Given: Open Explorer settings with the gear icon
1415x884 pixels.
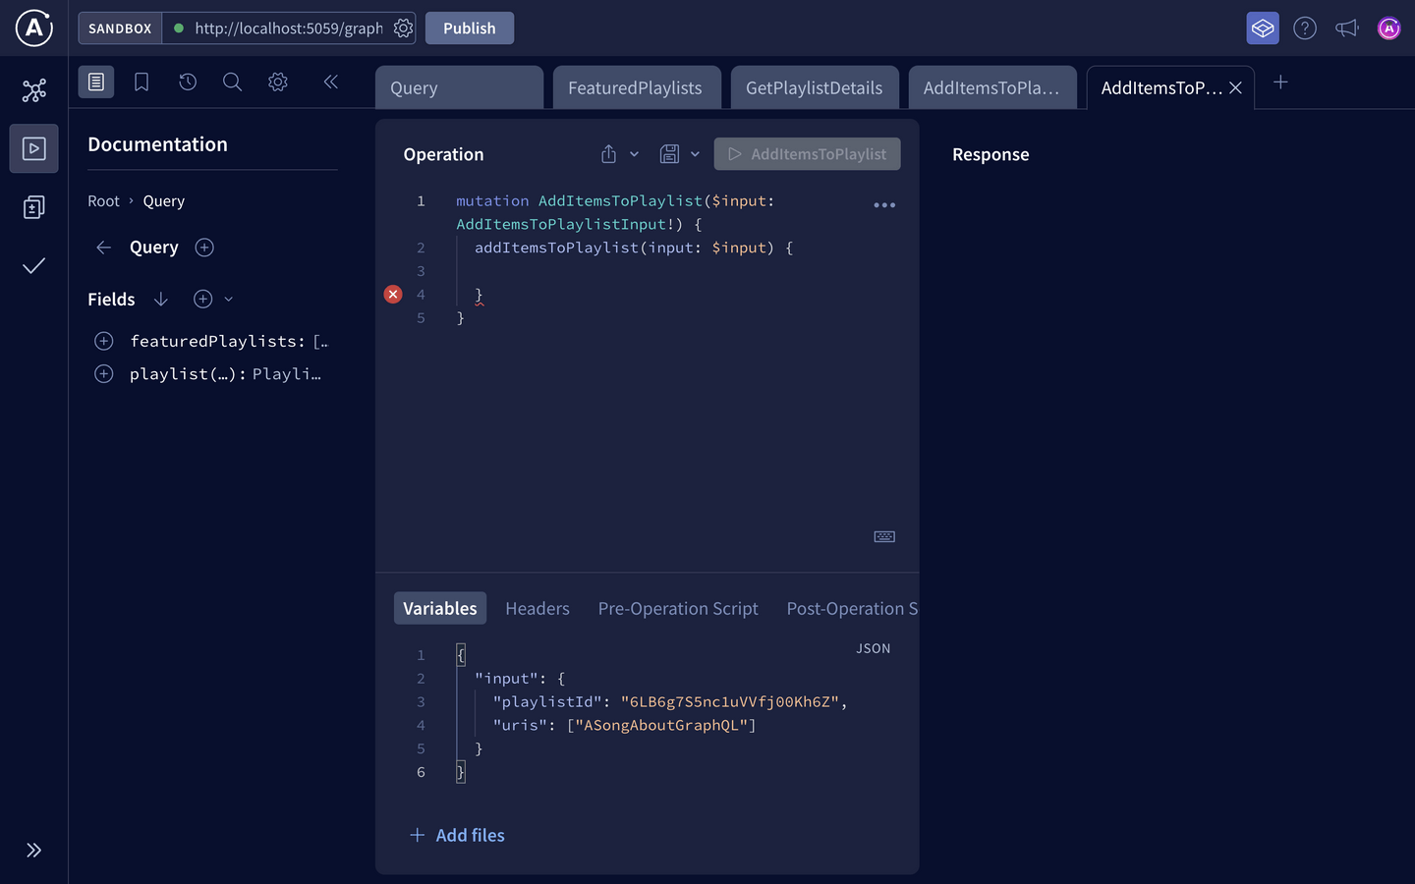Looking at the screenshot, I should 277,83.
